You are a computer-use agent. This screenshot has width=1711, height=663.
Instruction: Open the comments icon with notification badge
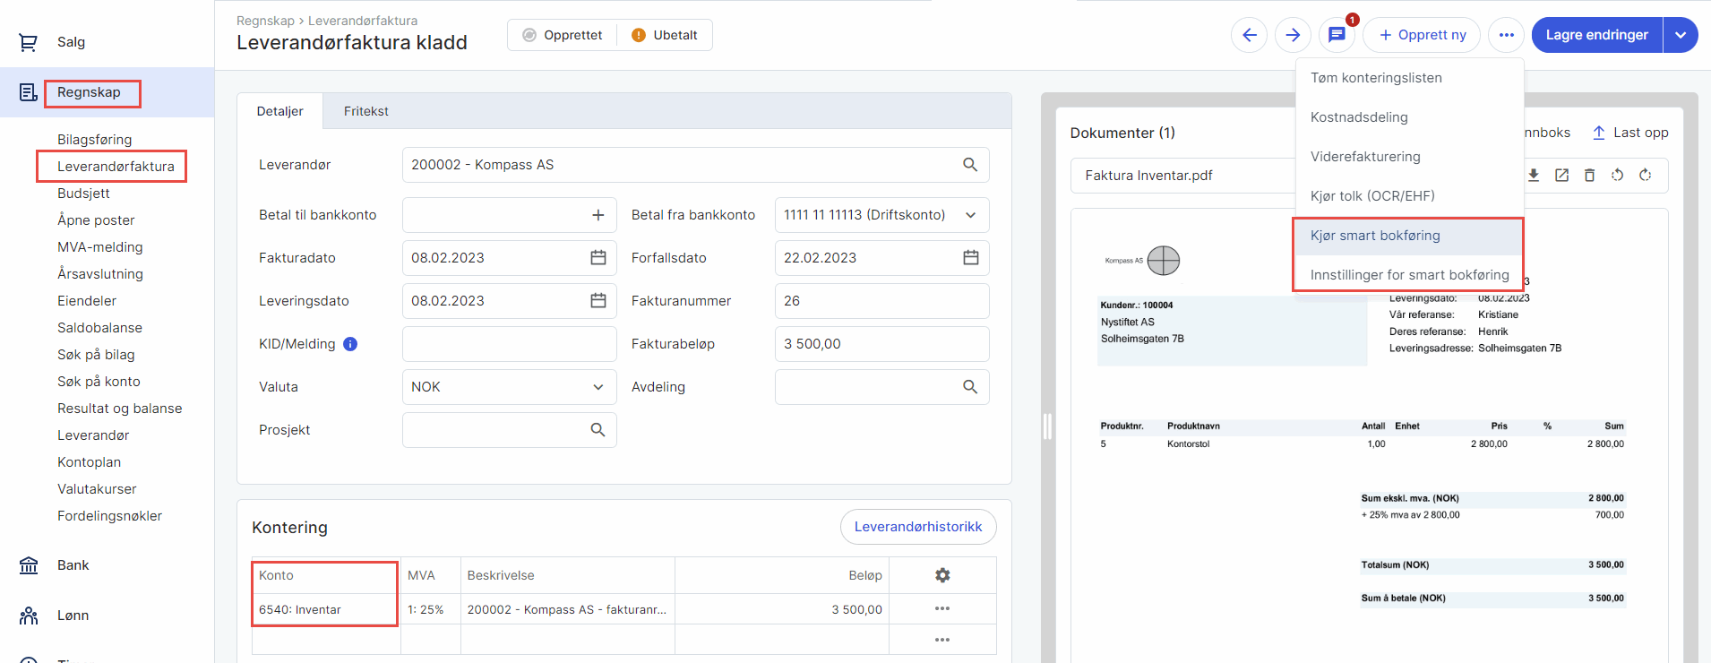click(1337, 35)
